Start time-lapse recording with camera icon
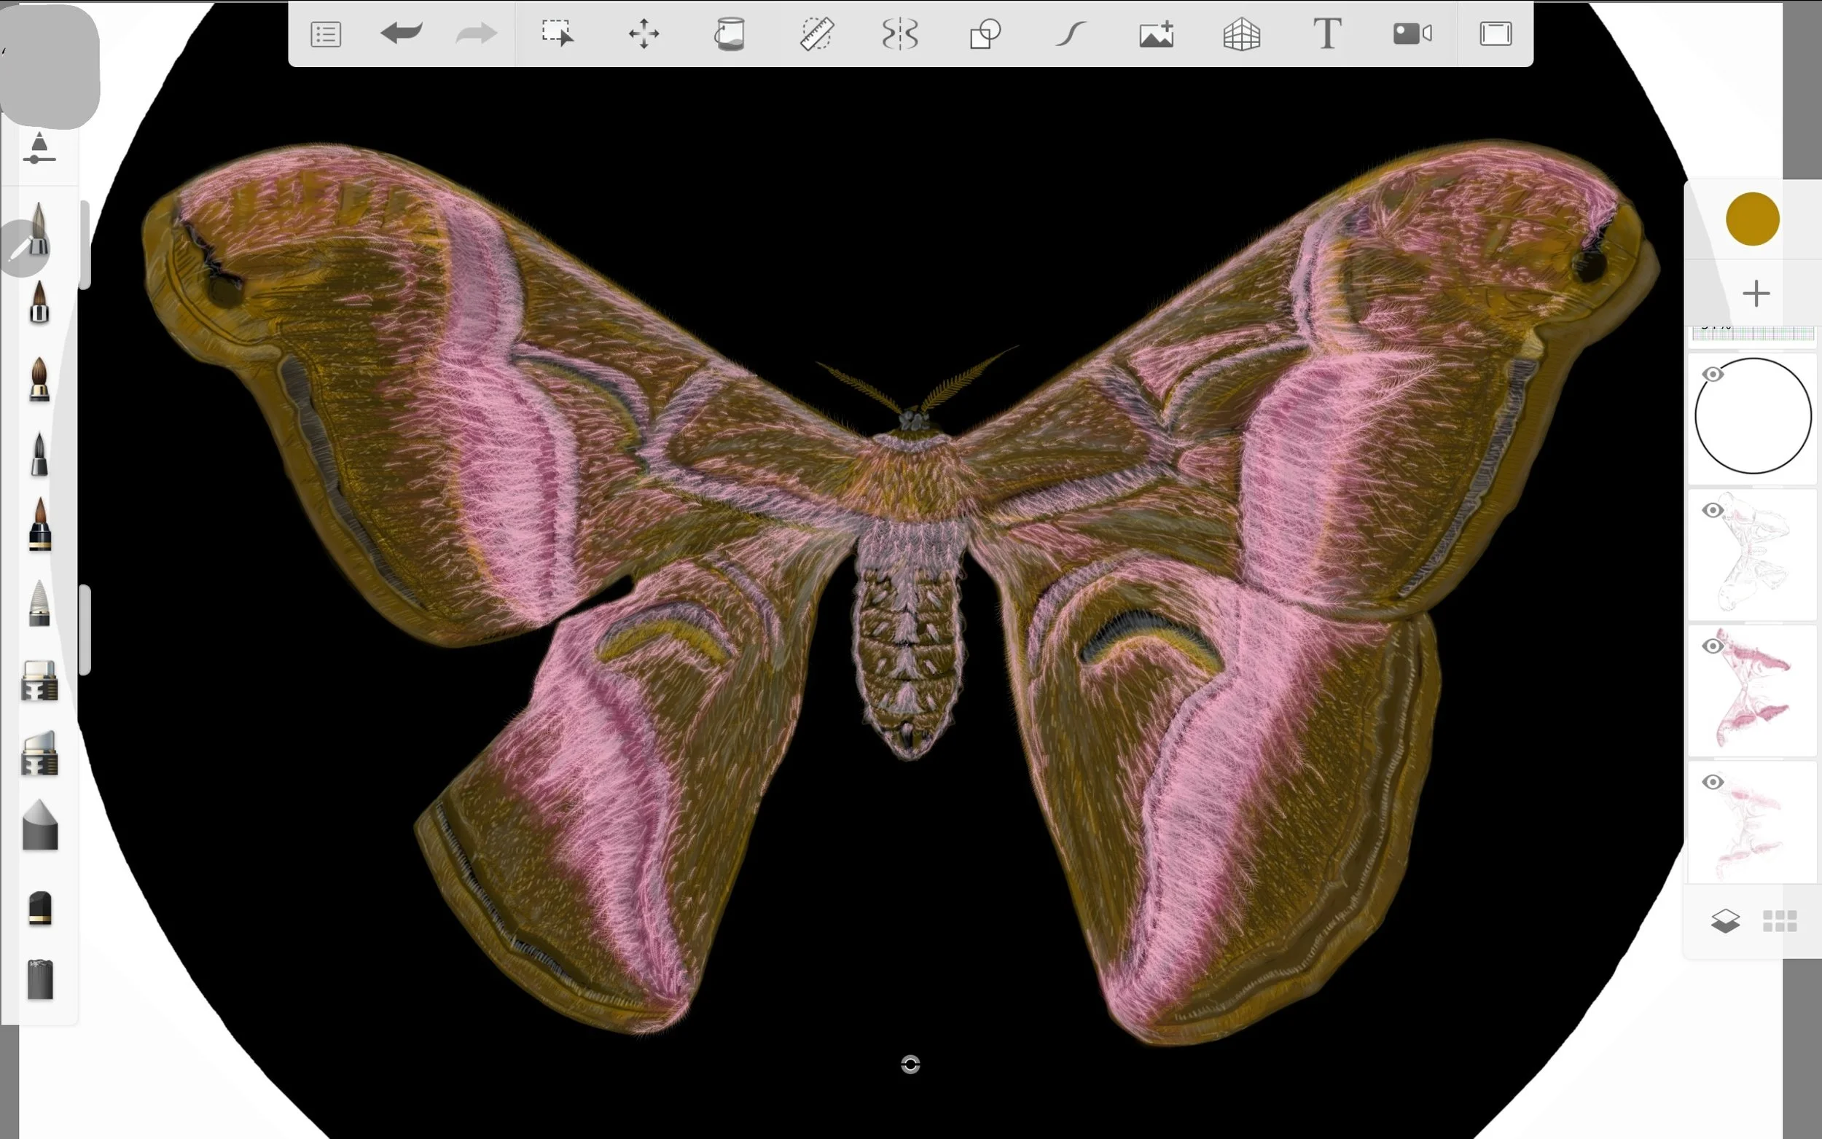Screen dimensions: 1822x1139 (1412, 34)
